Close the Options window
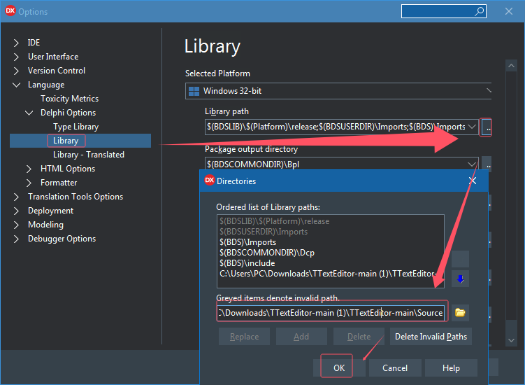 coord(509,11)
